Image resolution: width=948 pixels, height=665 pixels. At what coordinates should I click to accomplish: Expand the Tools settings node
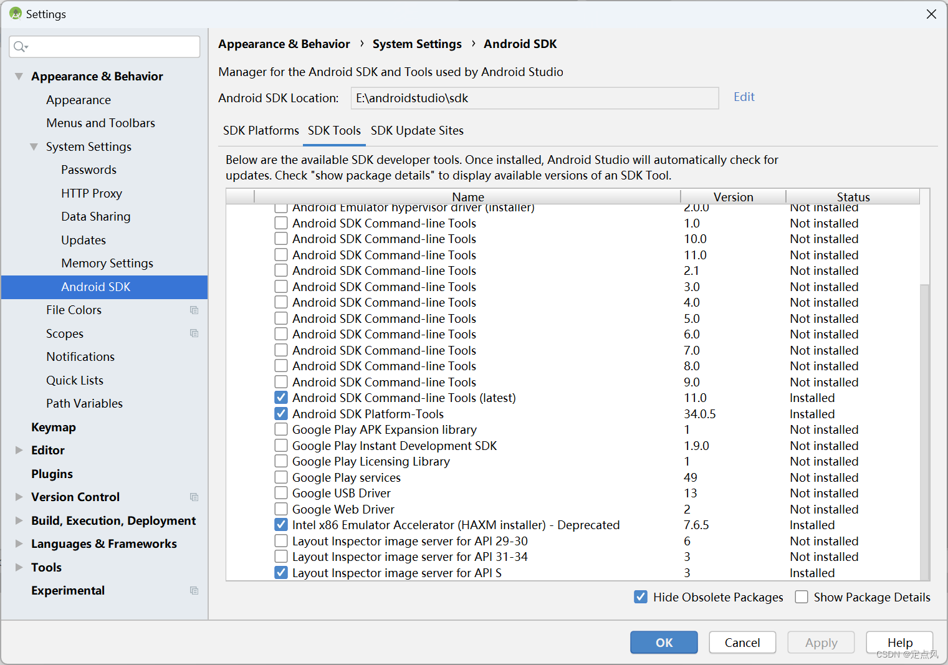pyautogui.click(x=19, y=567)
